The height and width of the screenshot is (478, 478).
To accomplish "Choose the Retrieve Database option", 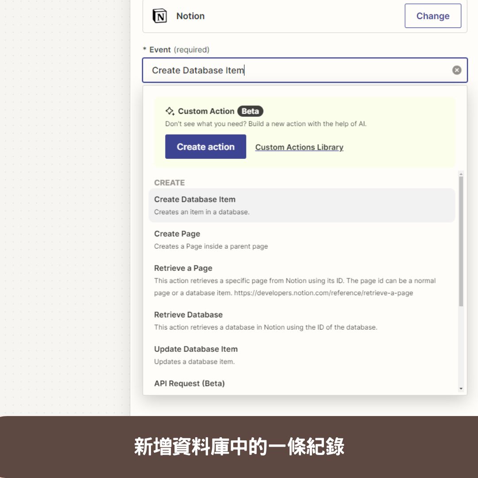I will coord(188,315).
